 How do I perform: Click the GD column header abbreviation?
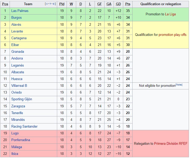[118, 4]
